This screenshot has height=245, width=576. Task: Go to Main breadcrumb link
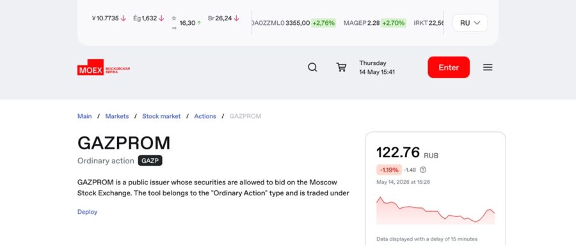84,116
